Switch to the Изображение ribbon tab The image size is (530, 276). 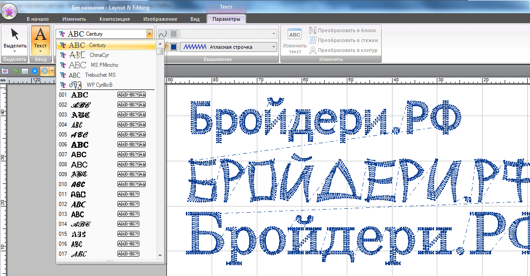[160, 19]
